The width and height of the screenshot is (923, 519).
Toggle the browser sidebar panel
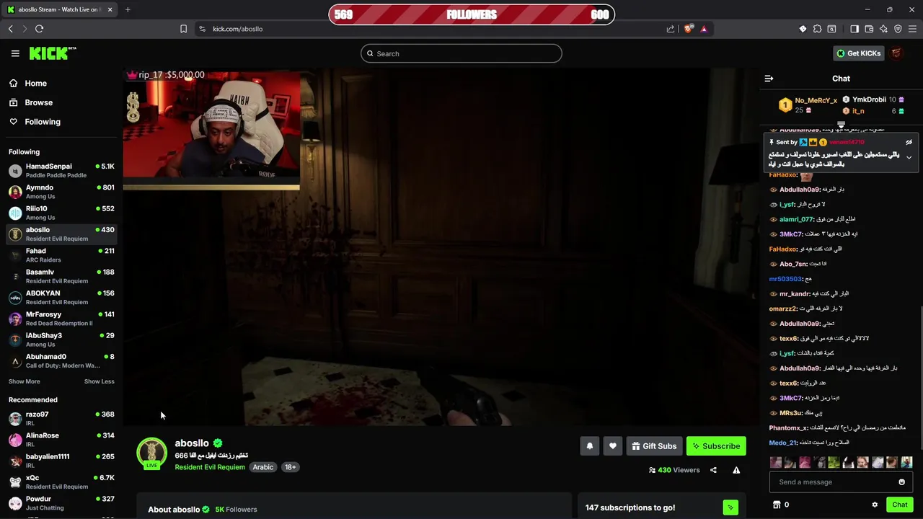point(854,29)
